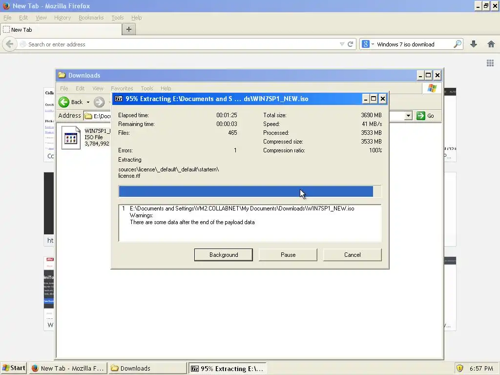
Task: Click the WIN7SP1 file name label
Action: (x=97, y=131)
